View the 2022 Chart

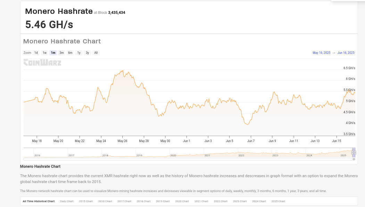[221, 201]
